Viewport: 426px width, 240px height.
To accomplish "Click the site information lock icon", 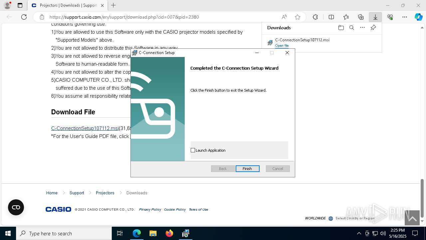I will pos(42,17).
